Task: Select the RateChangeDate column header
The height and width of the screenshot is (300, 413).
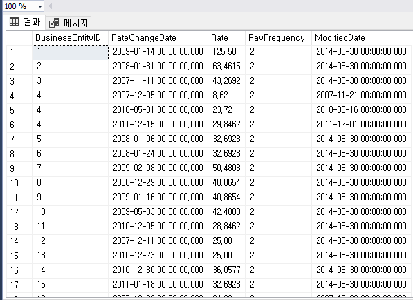Action: [x=158, y=37]
